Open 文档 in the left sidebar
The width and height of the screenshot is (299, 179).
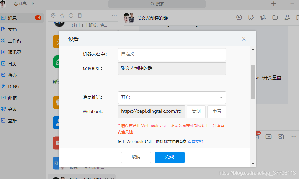9,29
